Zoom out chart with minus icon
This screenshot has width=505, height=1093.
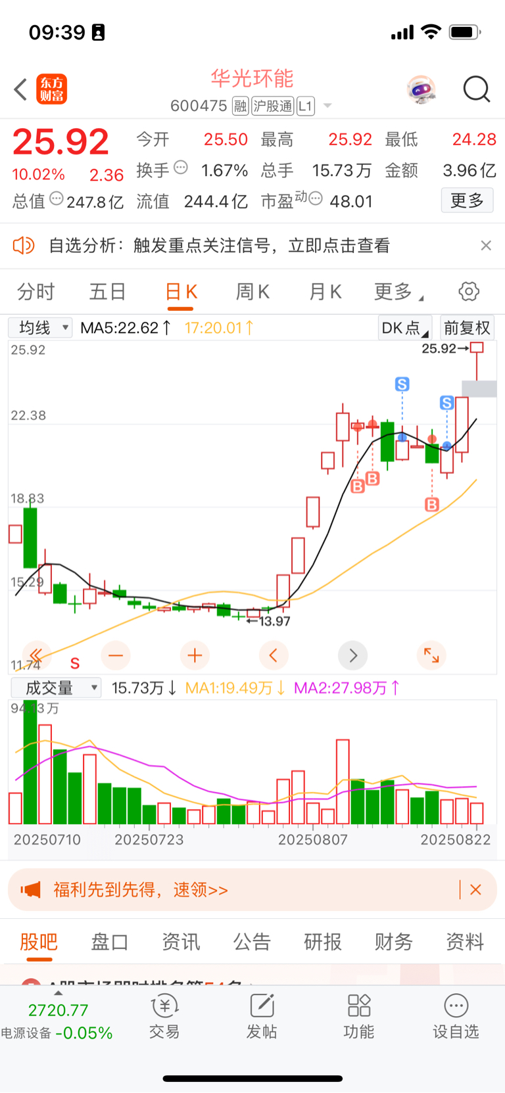[116, 655]
